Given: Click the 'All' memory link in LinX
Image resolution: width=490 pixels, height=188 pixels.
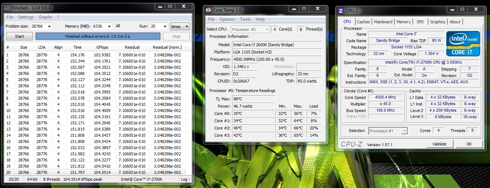Looking at the screenshot, I should tap(118, 26).
